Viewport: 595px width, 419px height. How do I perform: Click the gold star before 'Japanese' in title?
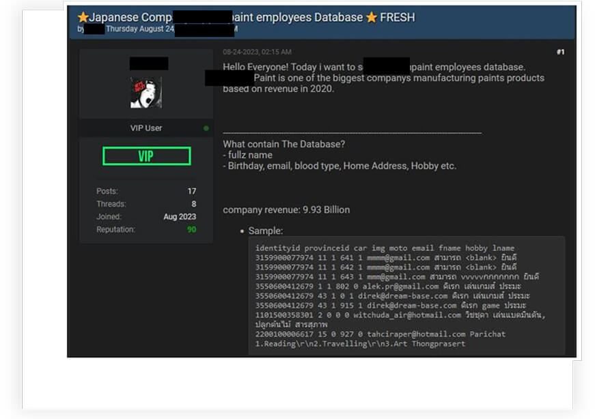click(83, 18)
